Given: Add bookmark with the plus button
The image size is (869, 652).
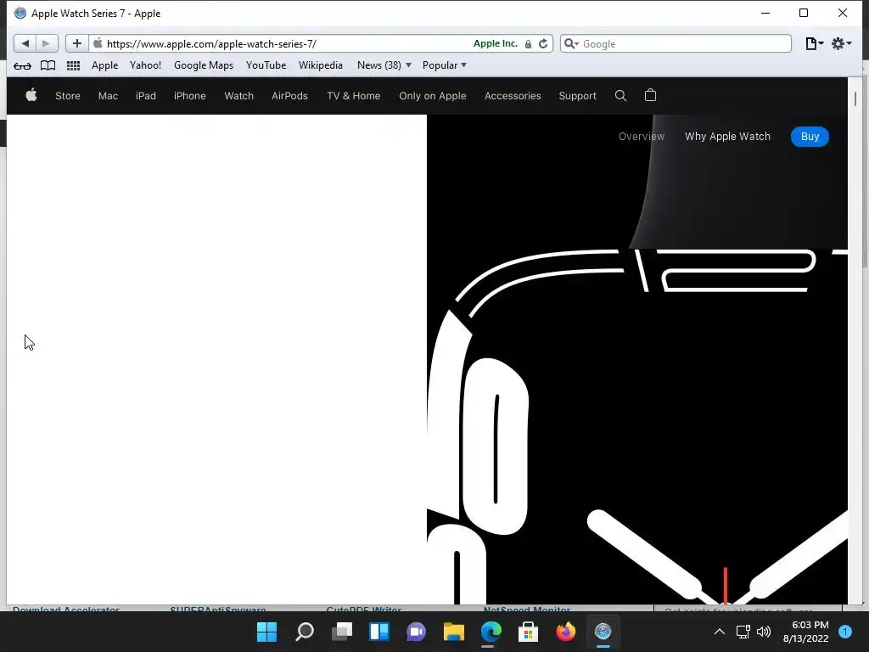Looking at the screenshot, I should [x=77, y=43].
